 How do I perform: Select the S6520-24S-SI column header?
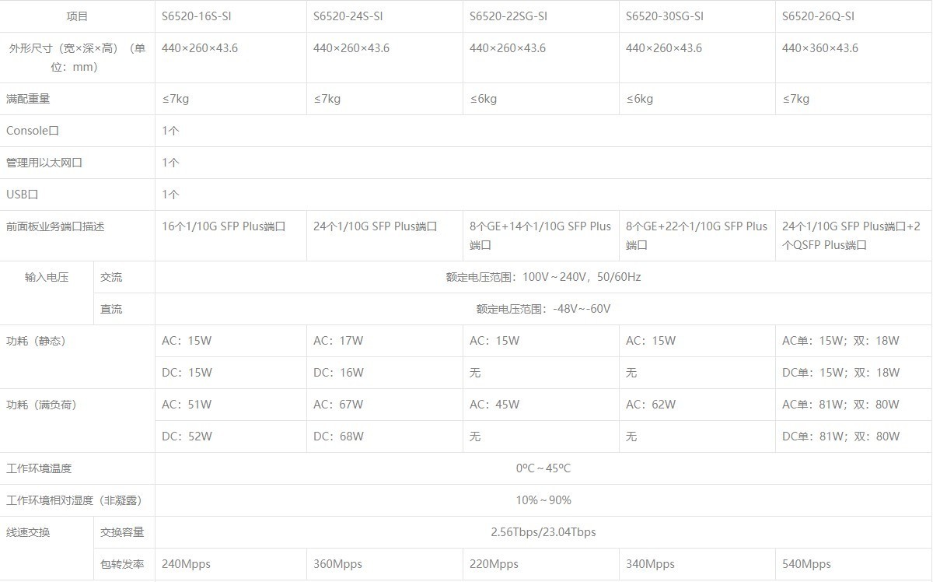point(348,16)
